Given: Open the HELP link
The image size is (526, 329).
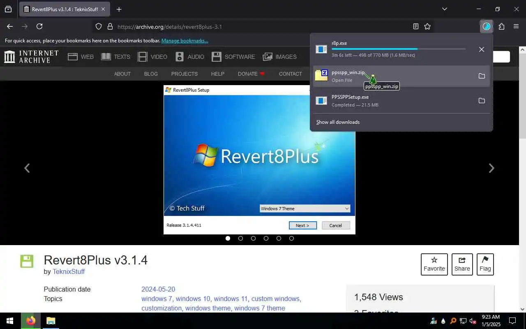Looking at the screenshot, I should click(218, 74).
